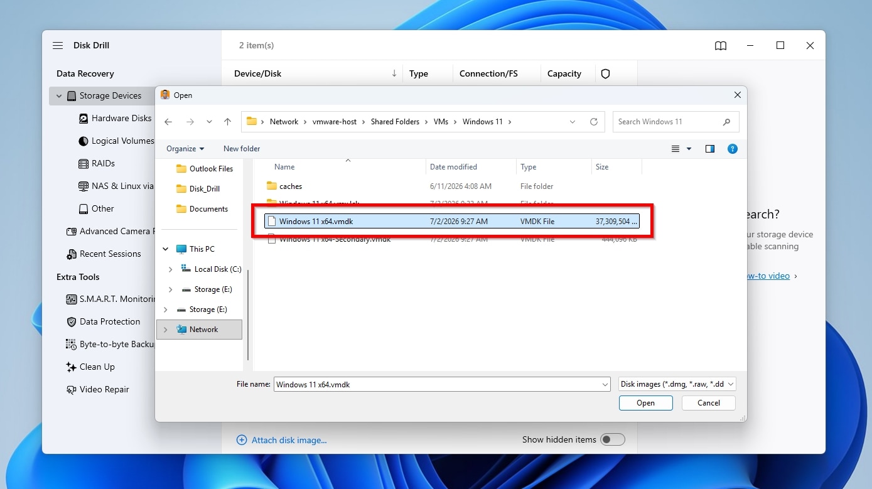The width and height of the screenshot is (872, 489).
Task: Go up one folder level
Action: click(227, 122)
